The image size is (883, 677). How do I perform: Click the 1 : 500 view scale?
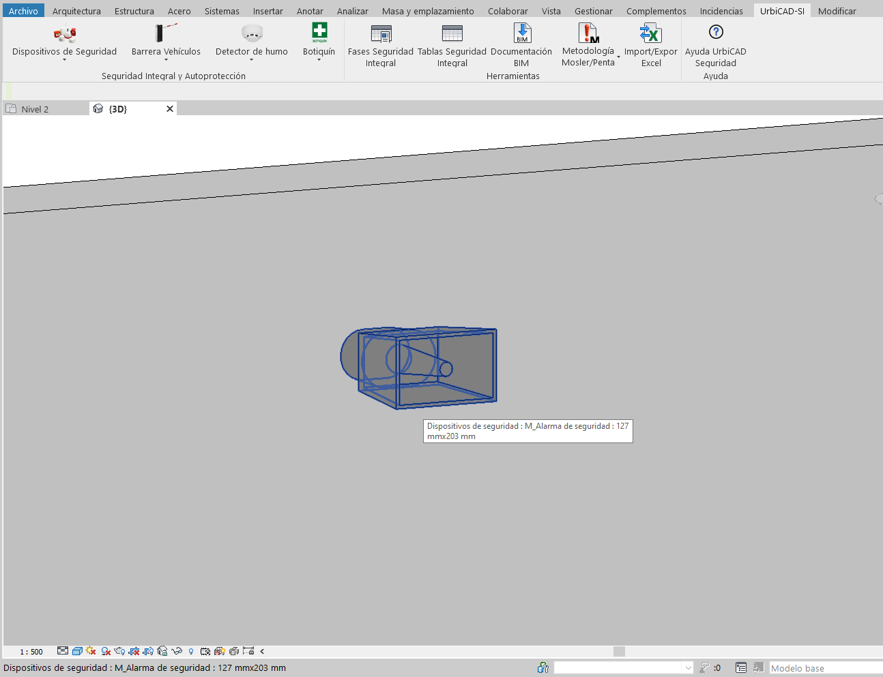(31, 652)
